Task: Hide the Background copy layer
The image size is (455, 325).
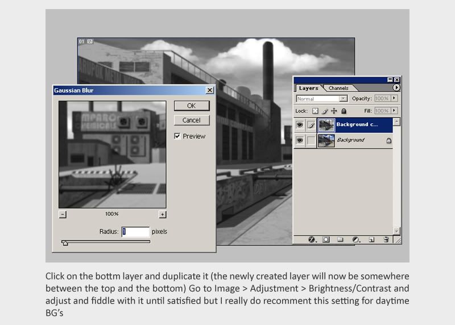Action: coord(300,124)
